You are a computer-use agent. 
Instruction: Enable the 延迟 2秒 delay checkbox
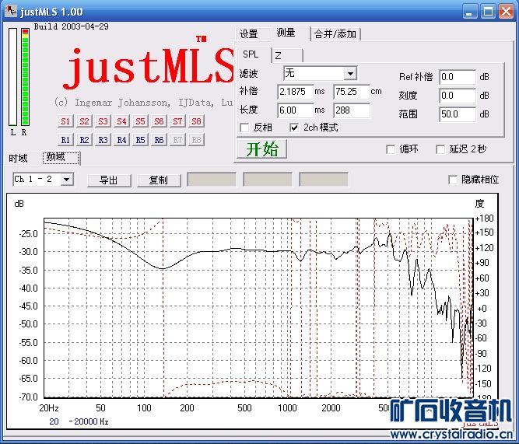click(x=440, y=149)
